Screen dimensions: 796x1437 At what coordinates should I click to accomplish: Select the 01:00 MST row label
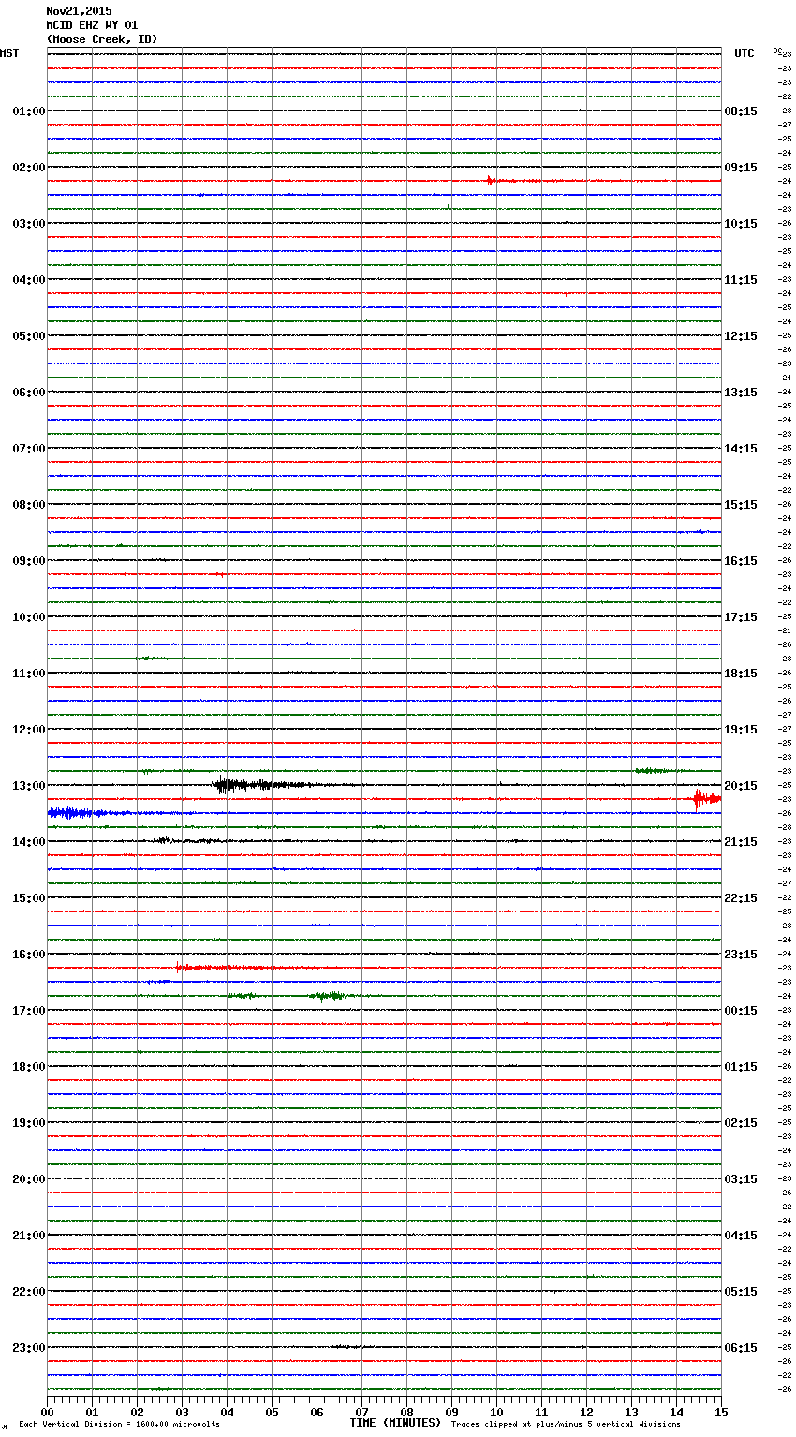pos(28,111)
